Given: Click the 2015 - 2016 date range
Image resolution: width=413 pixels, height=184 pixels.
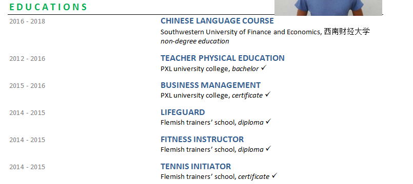Looking at the screenshot, I should tap(27, 85).
